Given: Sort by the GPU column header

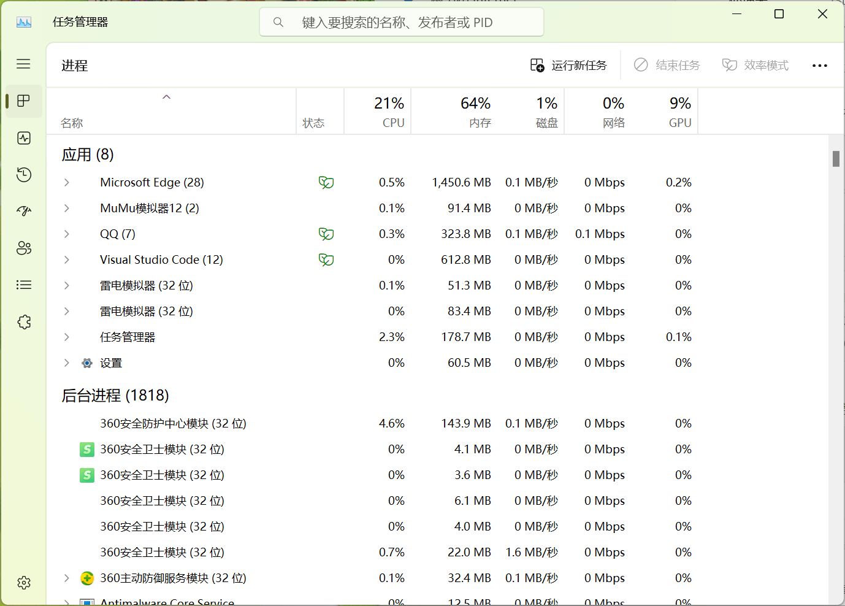Looking at the screenshot, I should coord(664,112).
